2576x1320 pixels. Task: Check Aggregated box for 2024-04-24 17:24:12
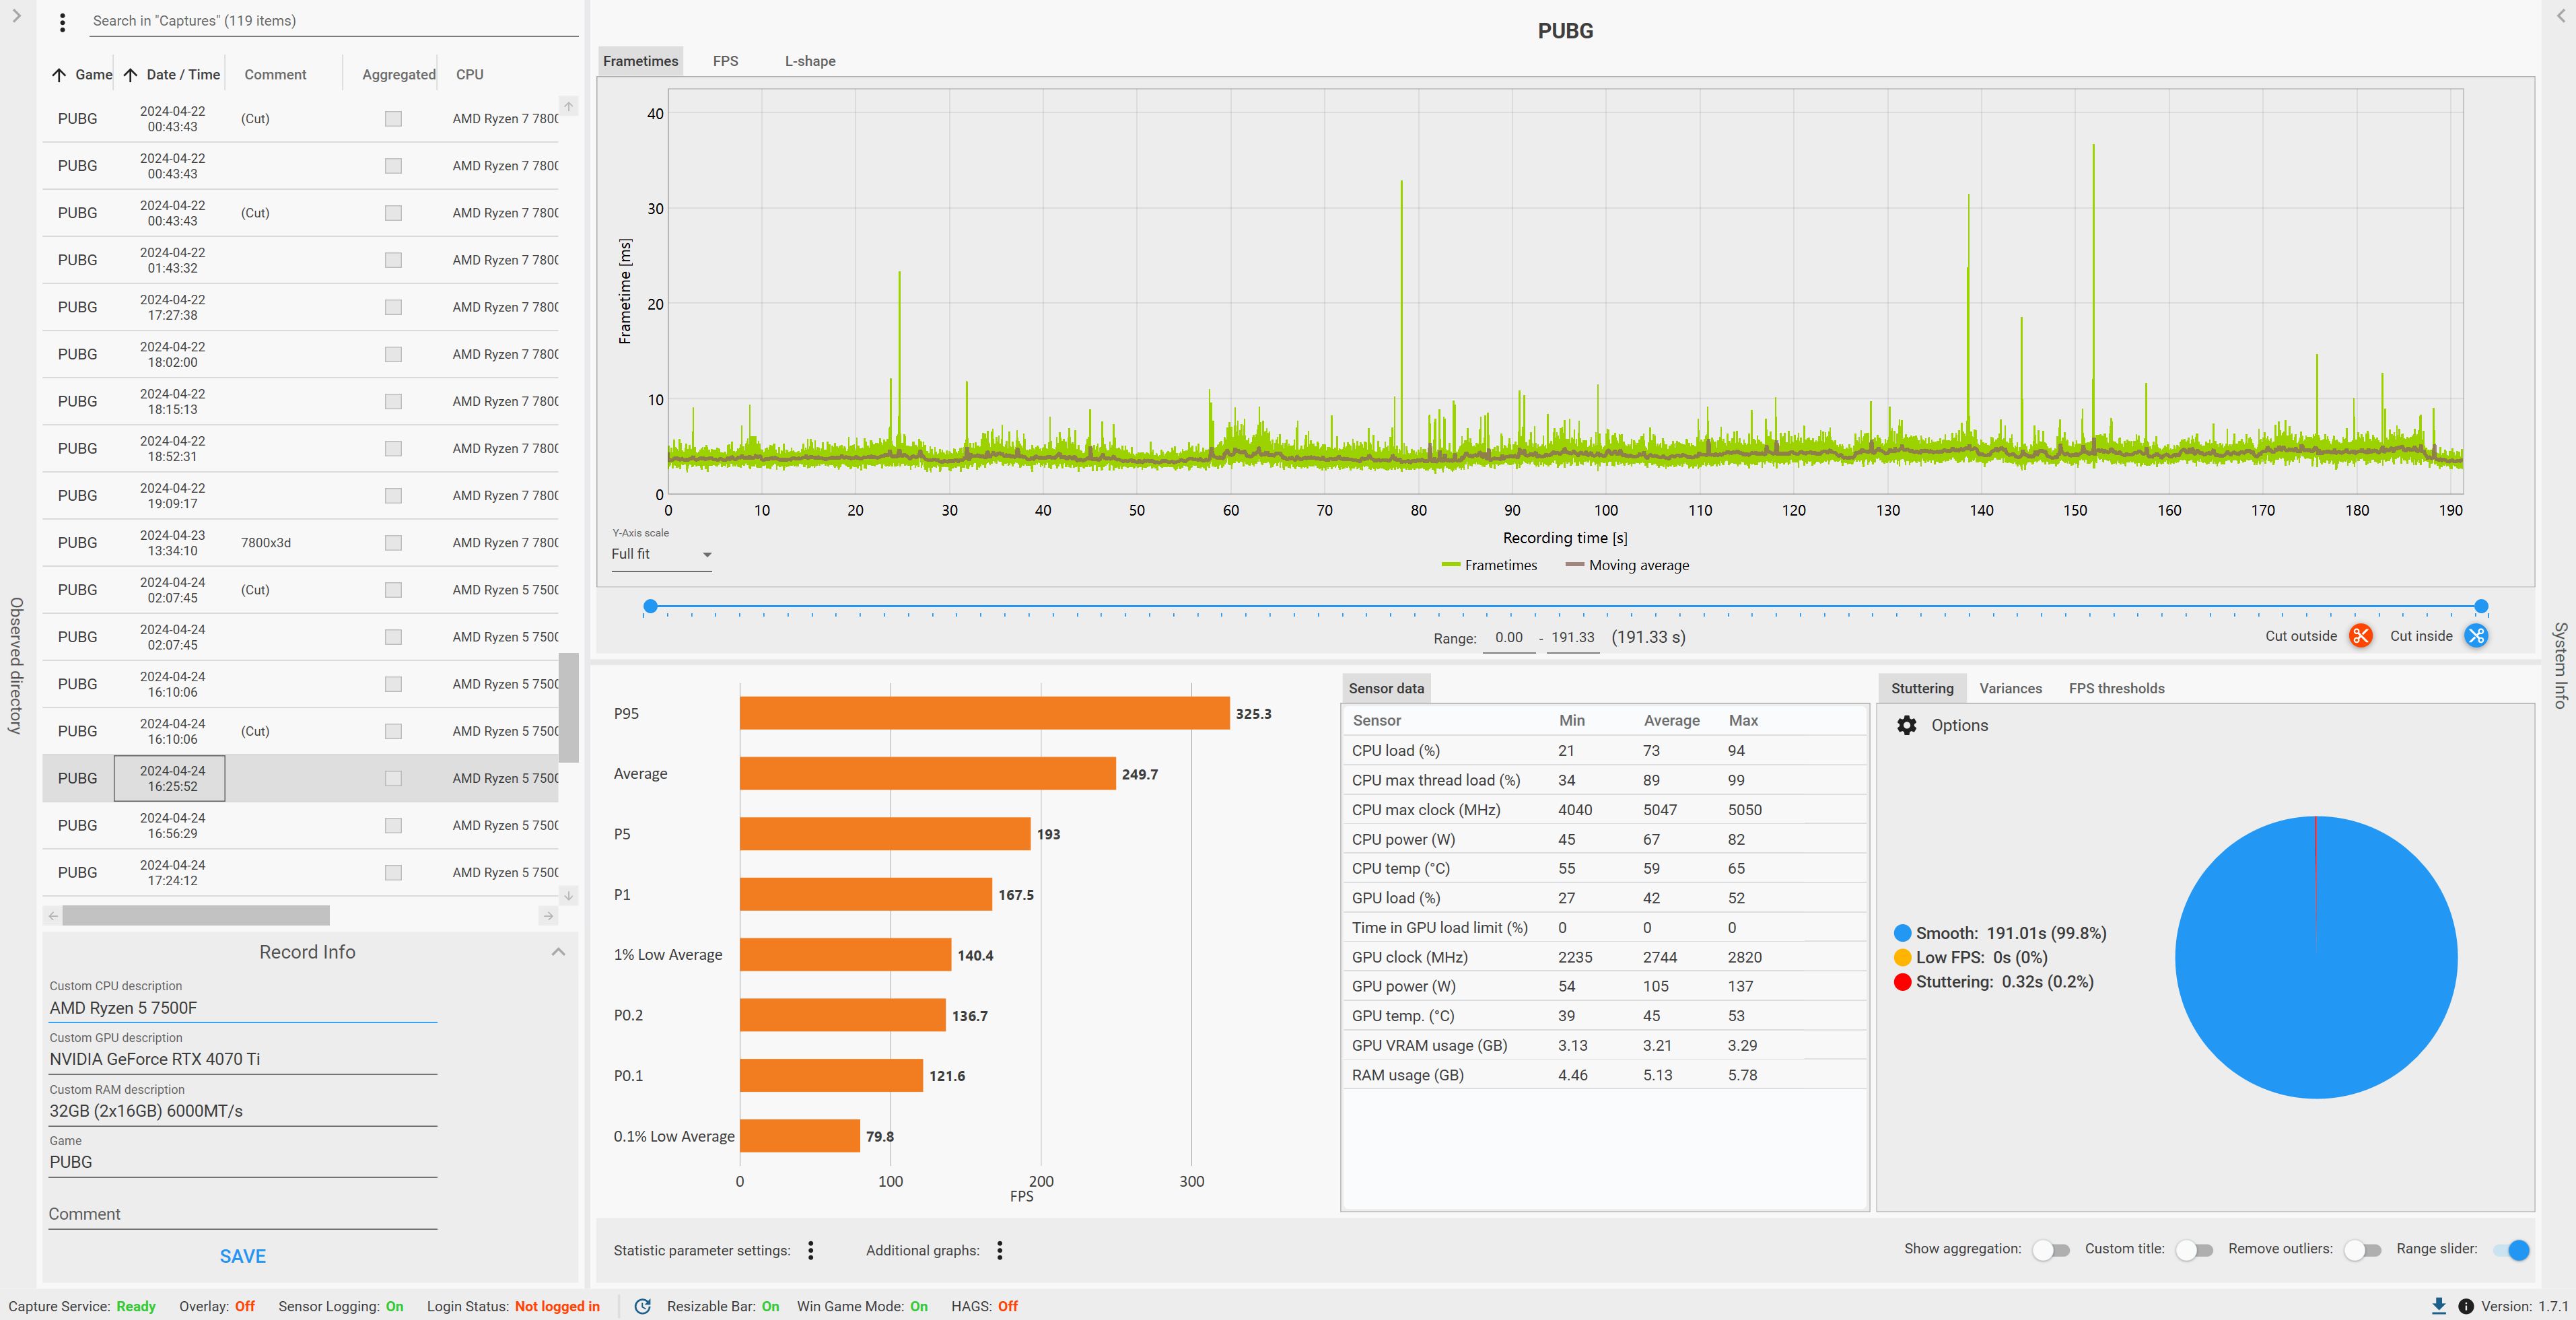tap(393, 872)
